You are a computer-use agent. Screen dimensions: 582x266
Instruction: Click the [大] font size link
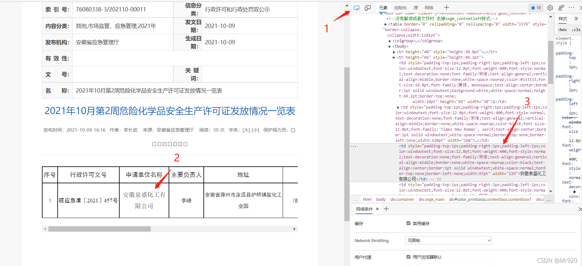click(246, 130)
